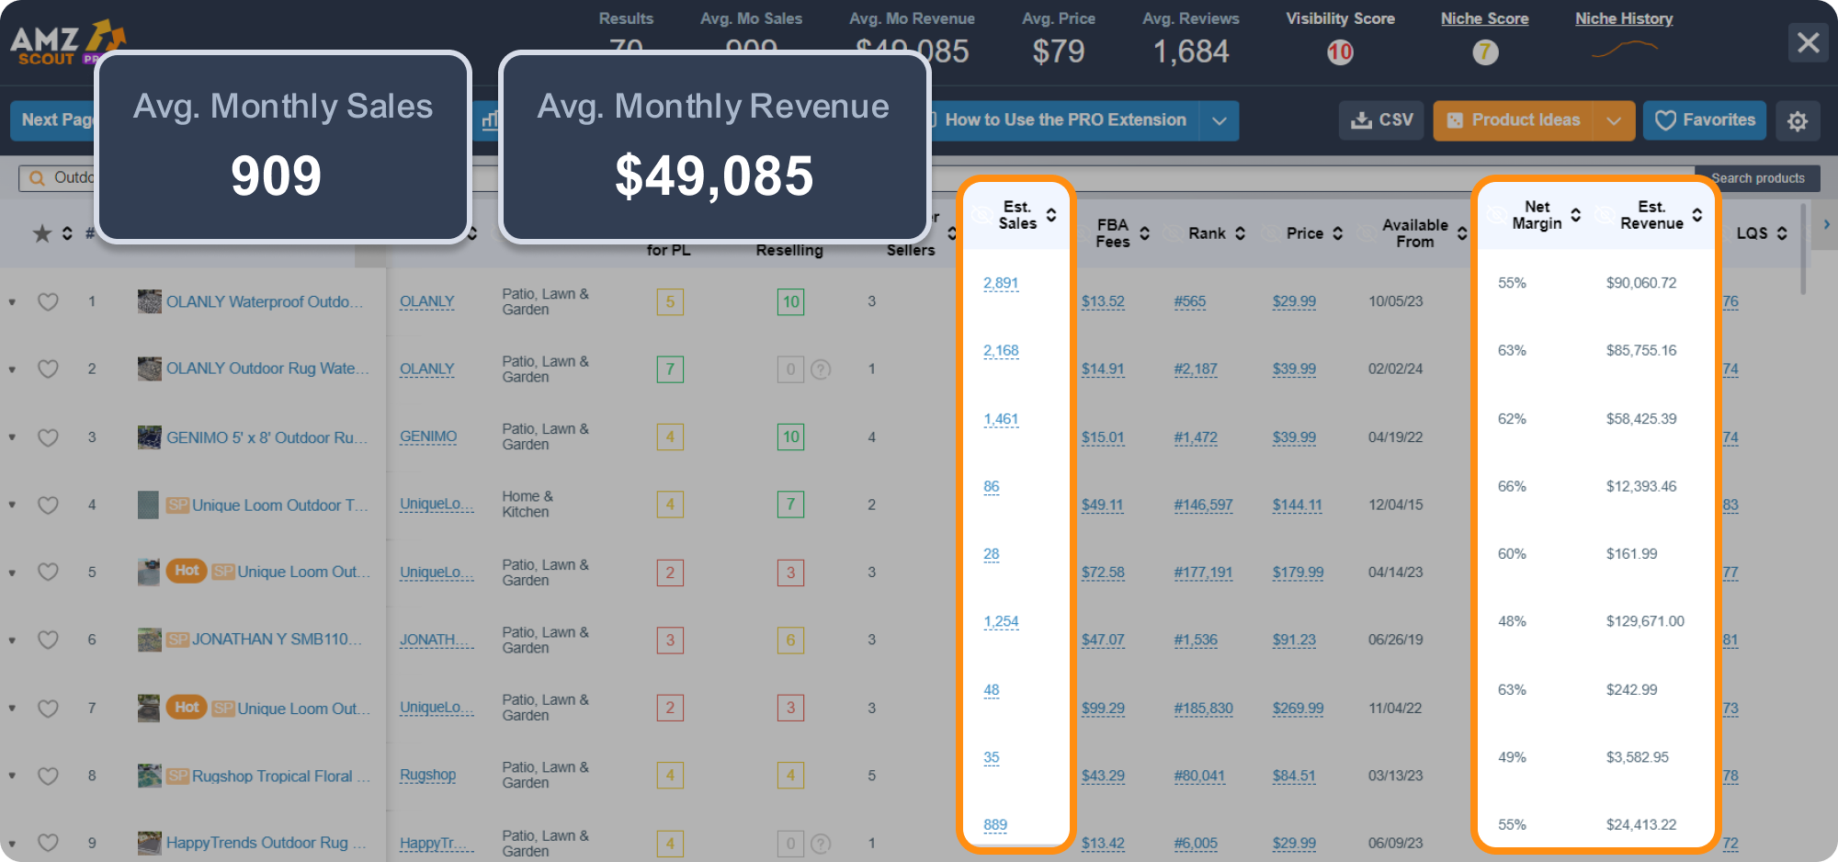Click the Search products input field
The width and height of the screenshot is (1838, 862).
point(1758,177)
